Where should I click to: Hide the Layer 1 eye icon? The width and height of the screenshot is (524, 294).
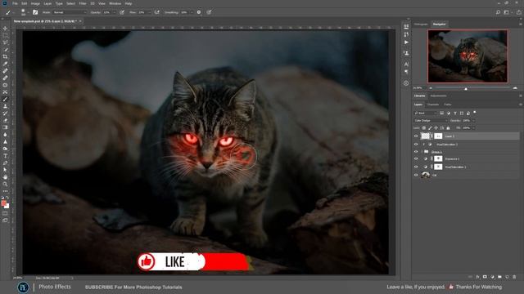coord(416,136)
